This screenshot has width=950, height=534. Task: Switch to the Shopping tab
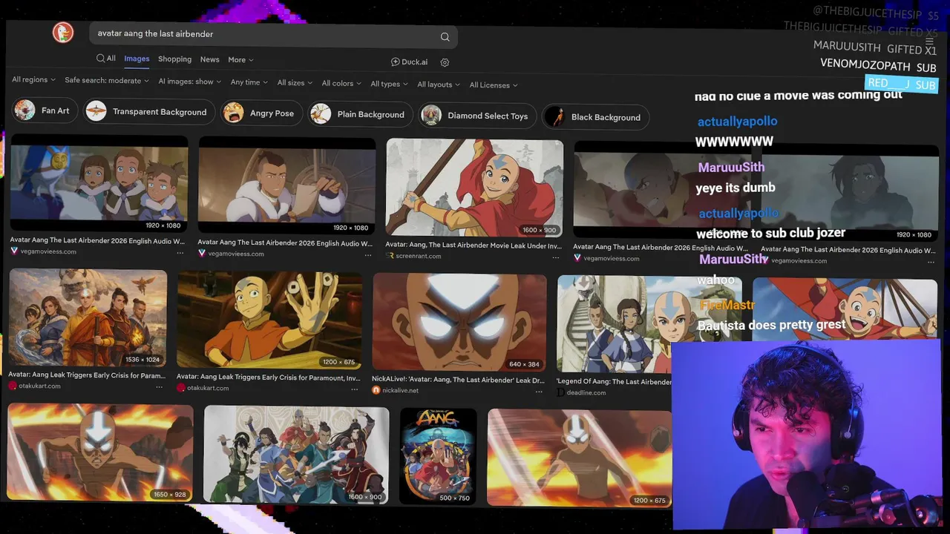coord(174,59)
